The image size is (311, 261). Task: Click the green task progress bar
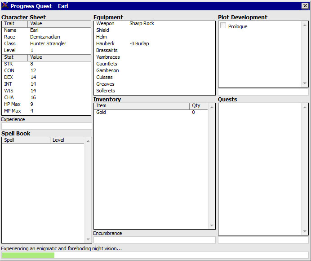[28, 255]
